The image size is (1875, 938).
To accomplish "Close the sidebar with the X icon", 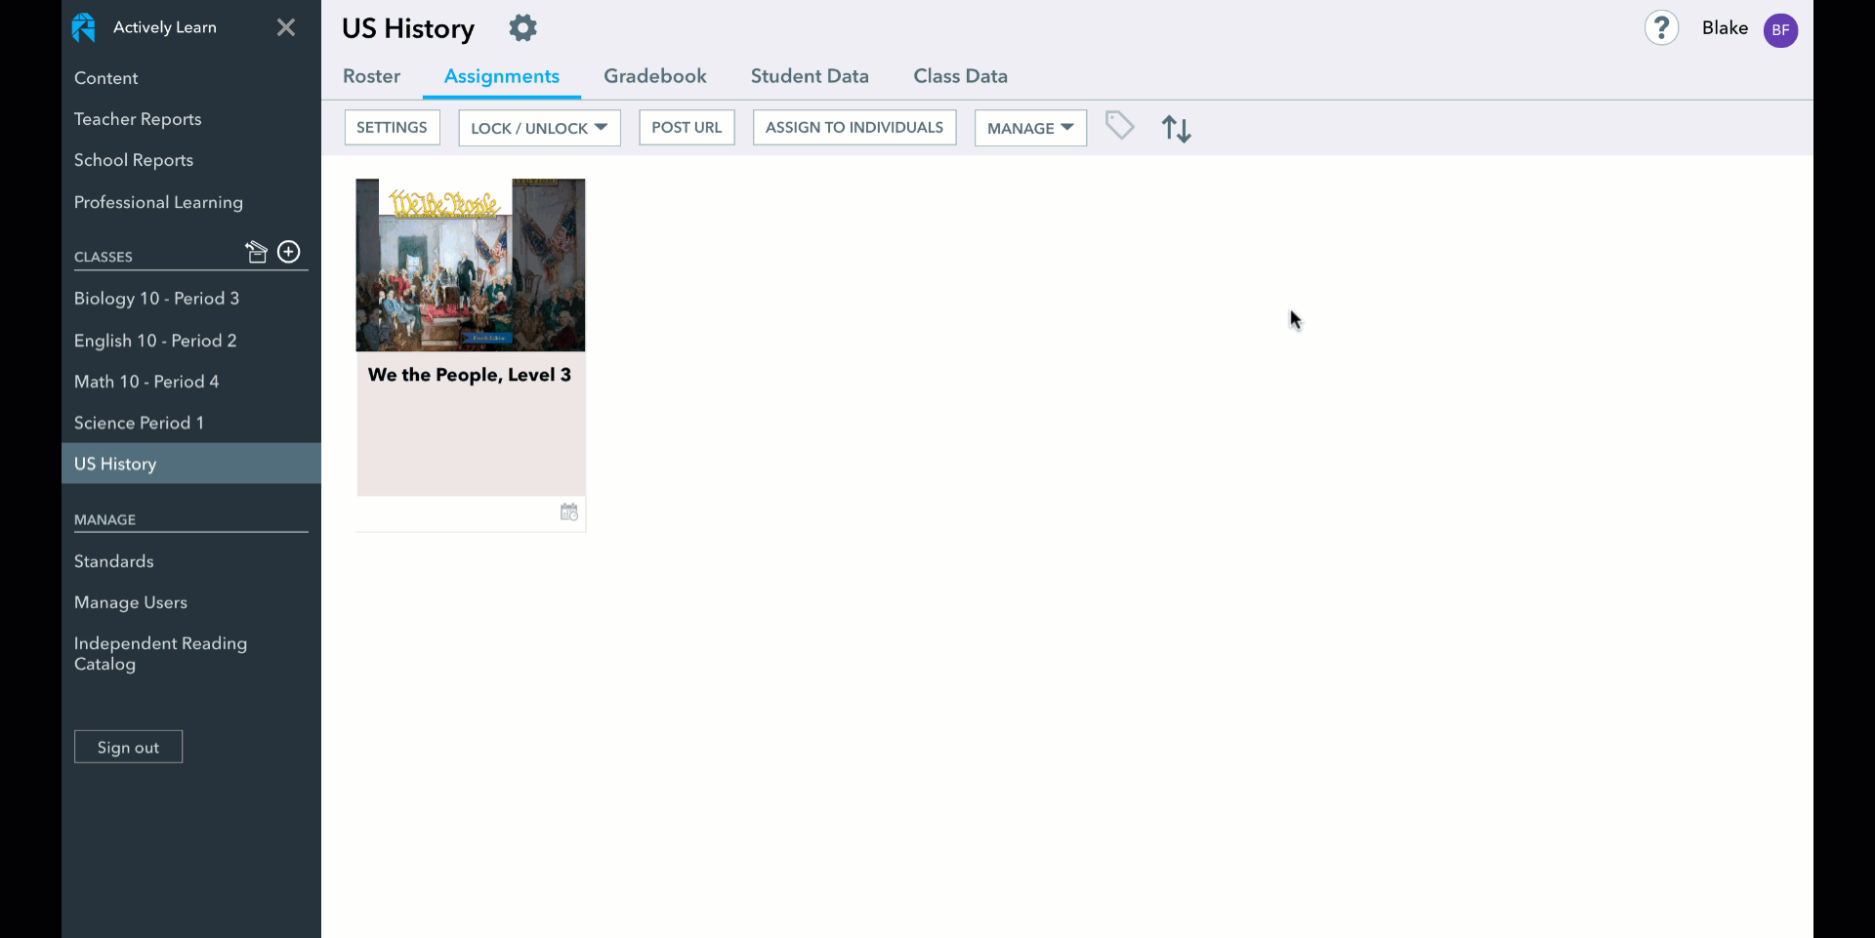I will 286,27.
